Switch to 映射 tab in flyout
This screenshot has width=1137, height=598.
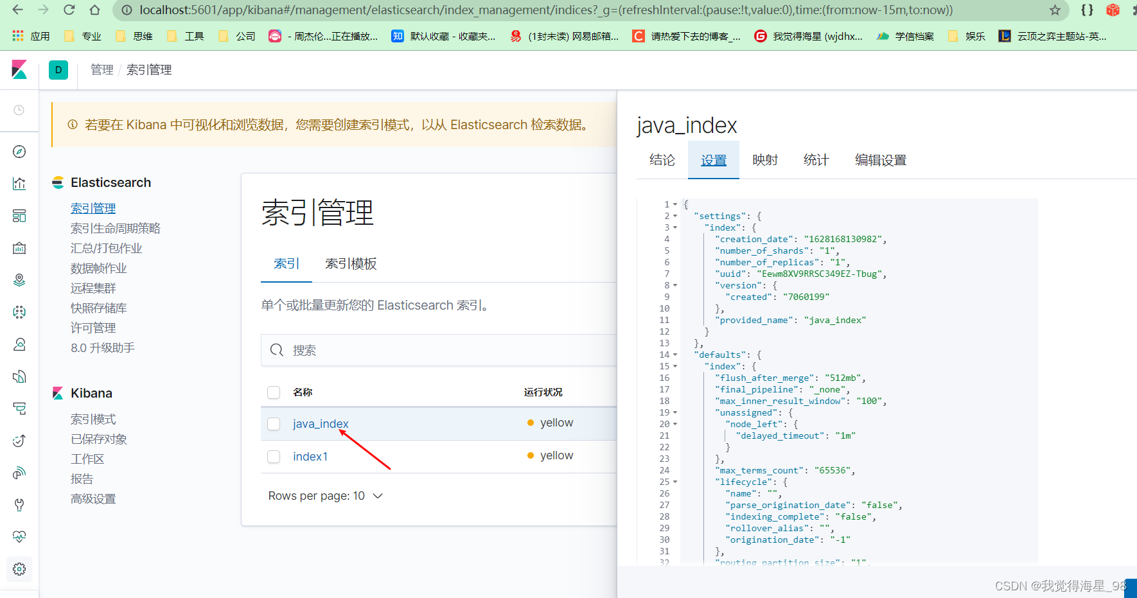pyautogui.click(x=765, y=160)
